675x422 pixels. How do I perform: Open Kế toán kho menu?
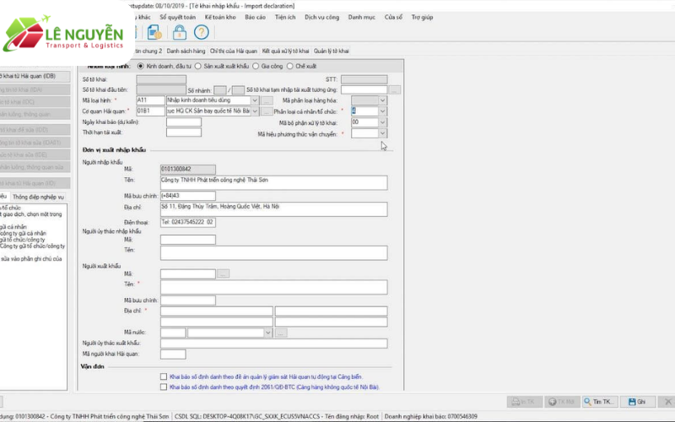click(x=220, y=17)
